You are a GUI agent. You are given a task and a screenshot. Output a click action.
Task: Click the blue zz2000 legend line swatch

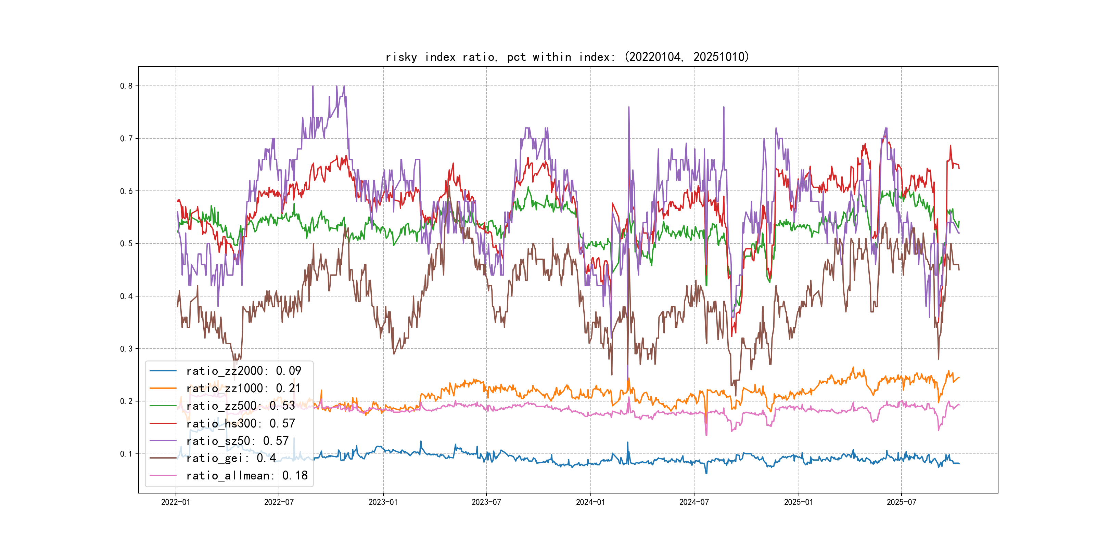163,371
